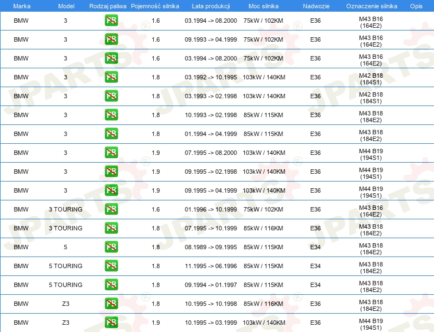
Task: Click Z3 model in the 1.9 engine row
Action: tap(65, 323)
